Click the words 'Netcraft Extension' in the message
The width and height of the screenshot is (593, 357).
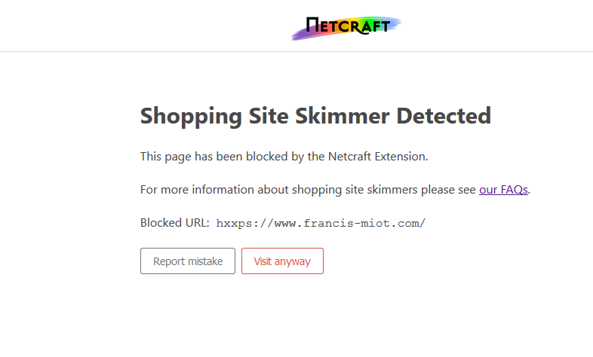tap(377, 157)
